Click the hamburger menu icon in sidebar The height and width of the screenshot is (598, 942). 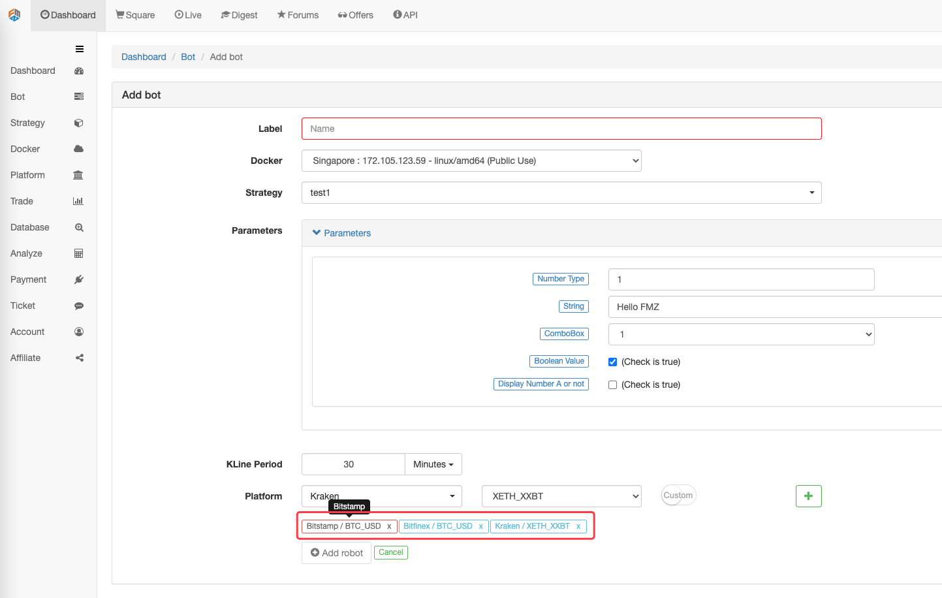click(80, 49)
